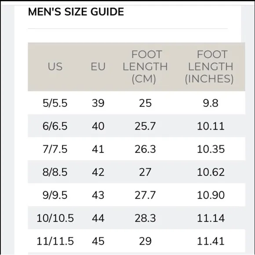The image size is (255, 255).
Task: Click the MEN'S SIZE GUIDE heading
Action: pyautogui.click(x=76, y=12)
